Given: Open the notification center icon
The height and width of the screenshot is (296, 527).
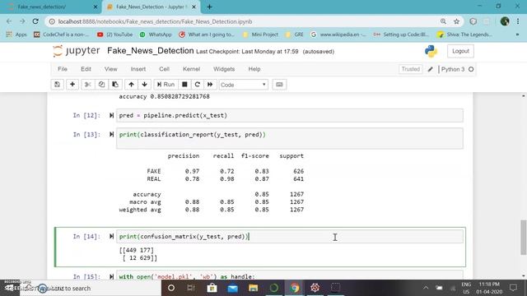Looking at the screenshot, I should tap(513, 288).
